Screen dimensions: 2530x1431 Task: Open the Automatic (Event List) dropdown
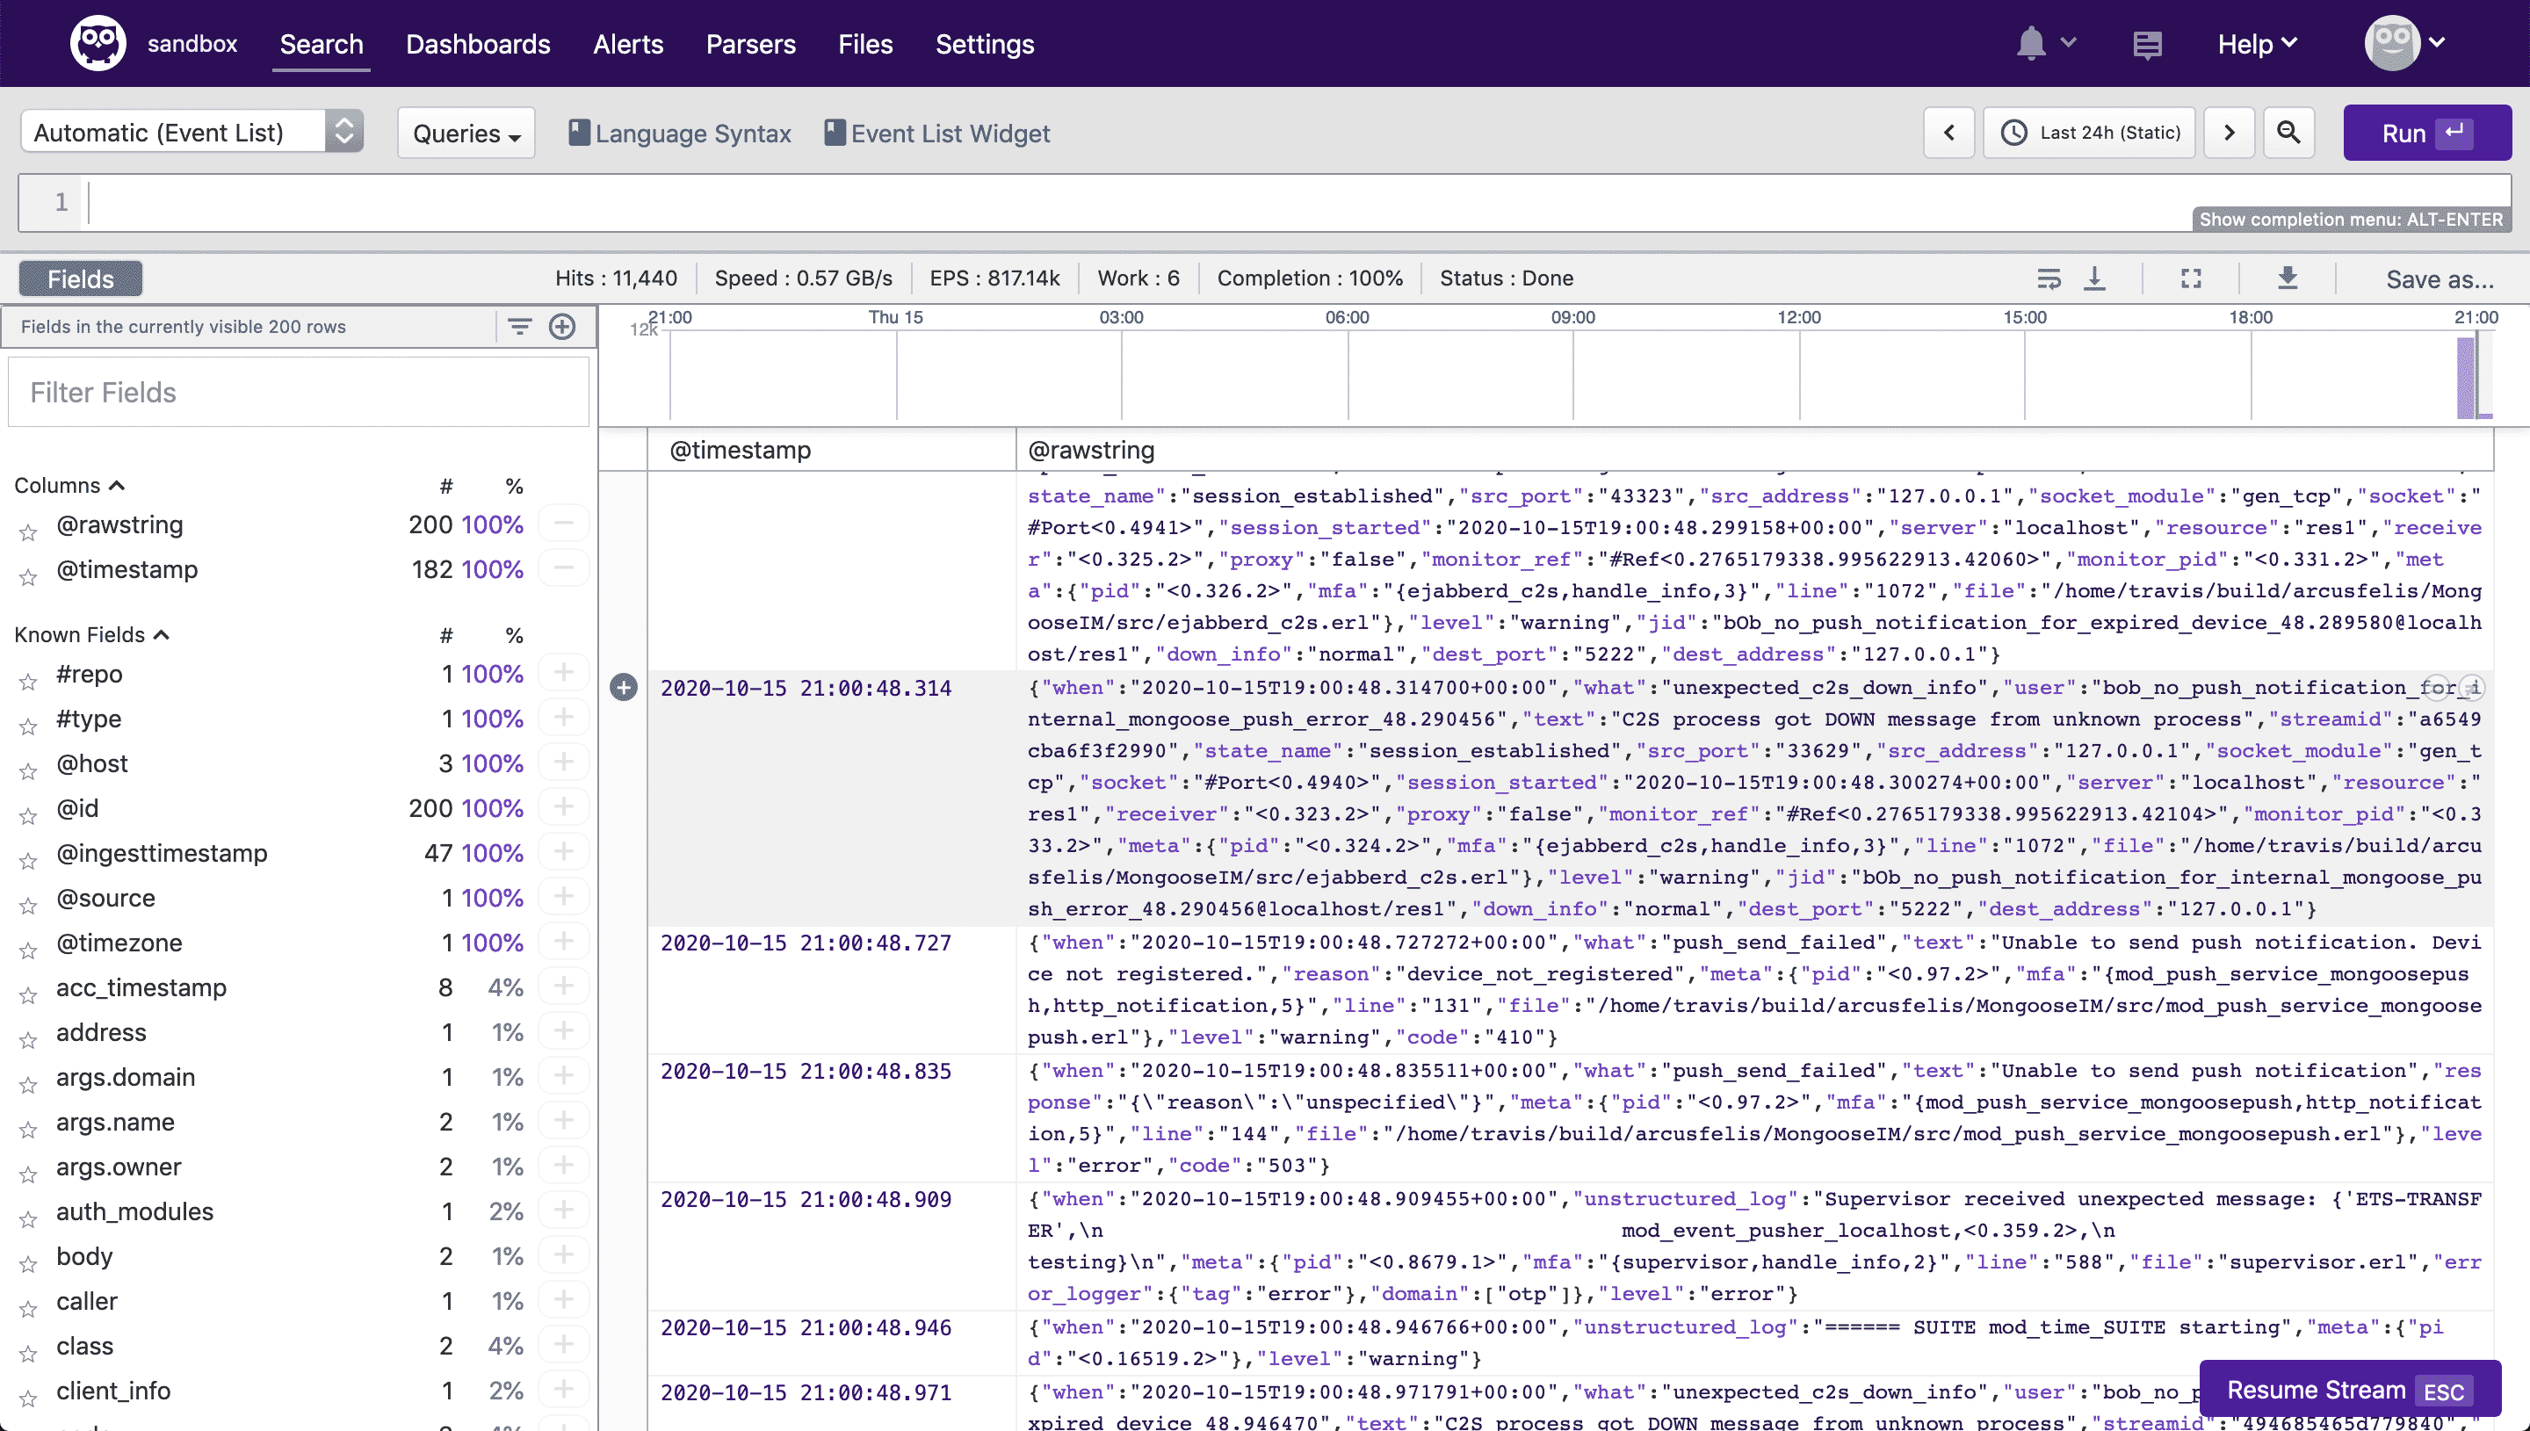click(x=192, y=131)
